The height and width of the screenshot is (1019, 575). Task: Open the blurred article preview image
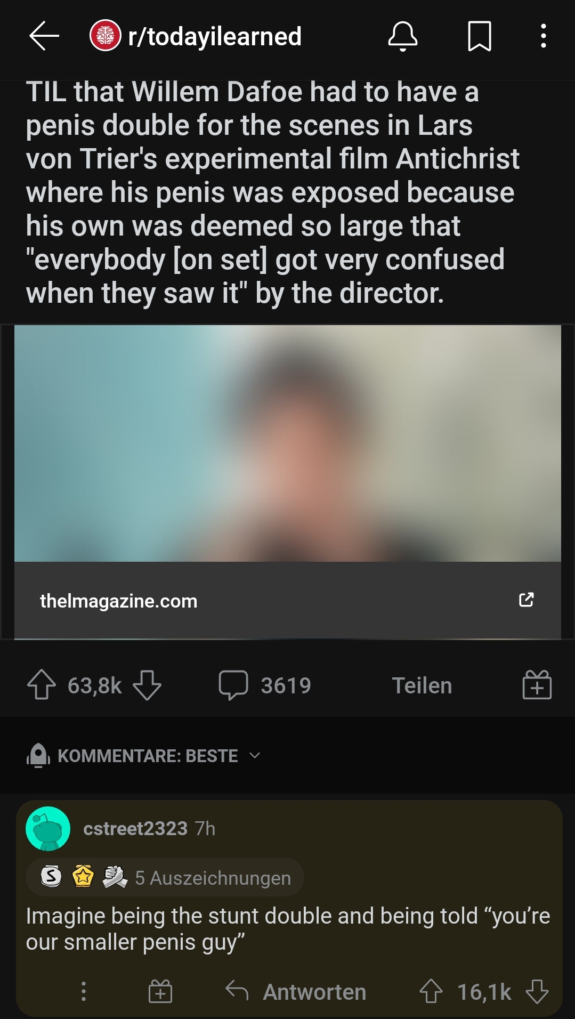tap(288, 443)
